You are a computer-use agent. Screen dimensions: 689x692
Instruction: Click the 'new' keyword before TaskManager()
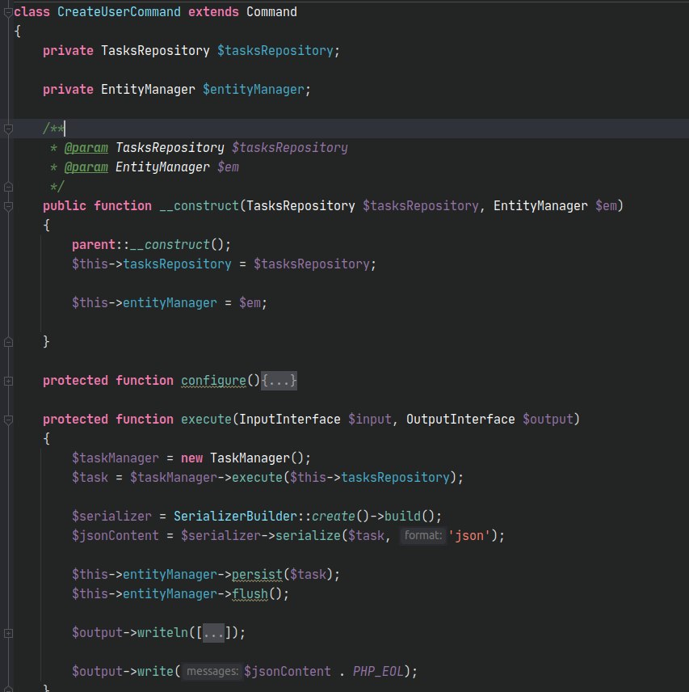click(191, 458)
